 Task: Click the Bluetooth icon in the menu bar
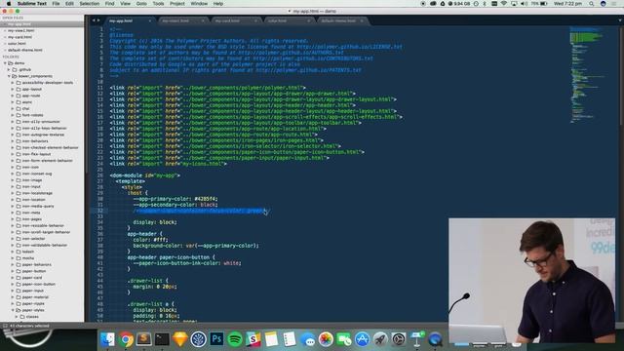485,4
